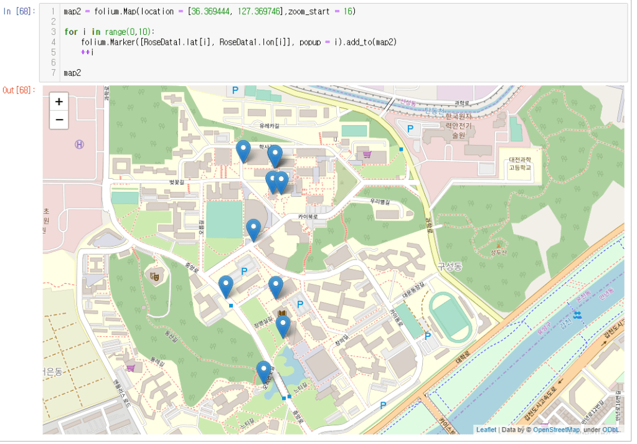Open the Leaflet attribution link
637x444 pixels.
[x=486, y=430]
